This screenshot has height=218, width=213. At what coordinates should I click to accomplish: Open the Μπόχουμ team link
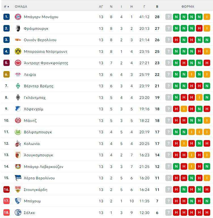tap(32, 201)
